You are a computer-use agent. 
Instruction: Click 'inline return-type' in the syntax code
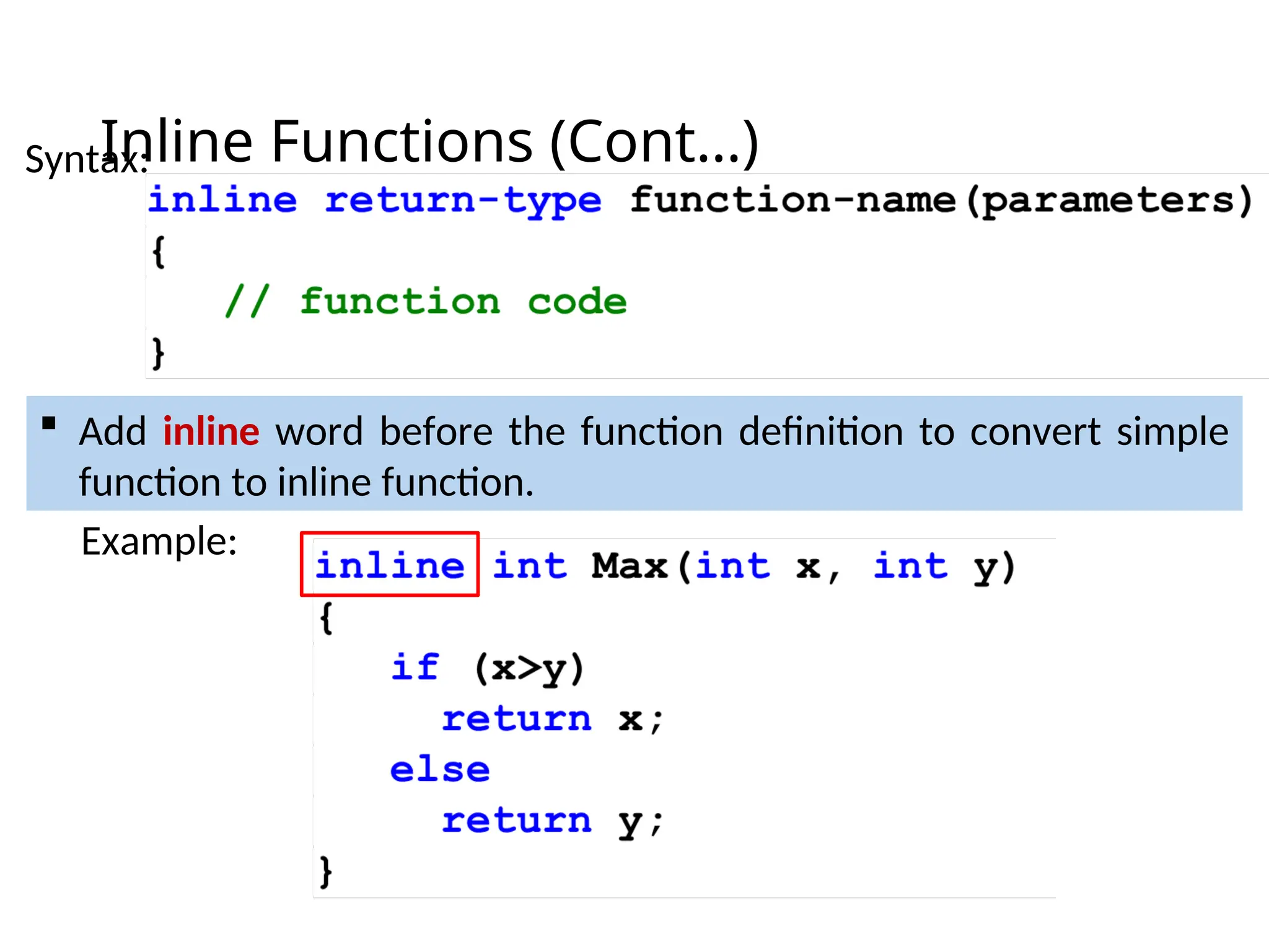[375, 201]
